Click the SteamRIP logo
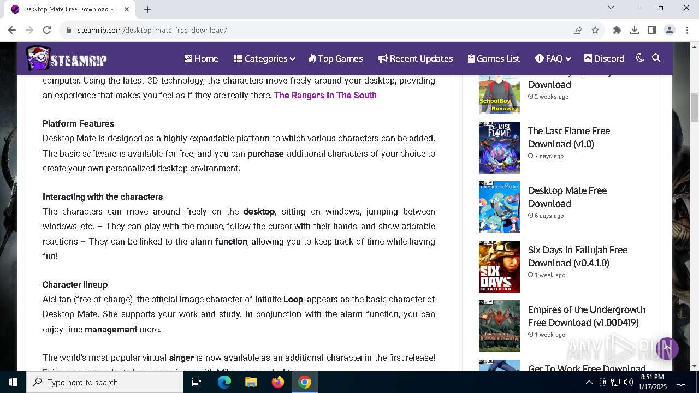Screen dimensions: 699x393 click(x=66, y=58)
